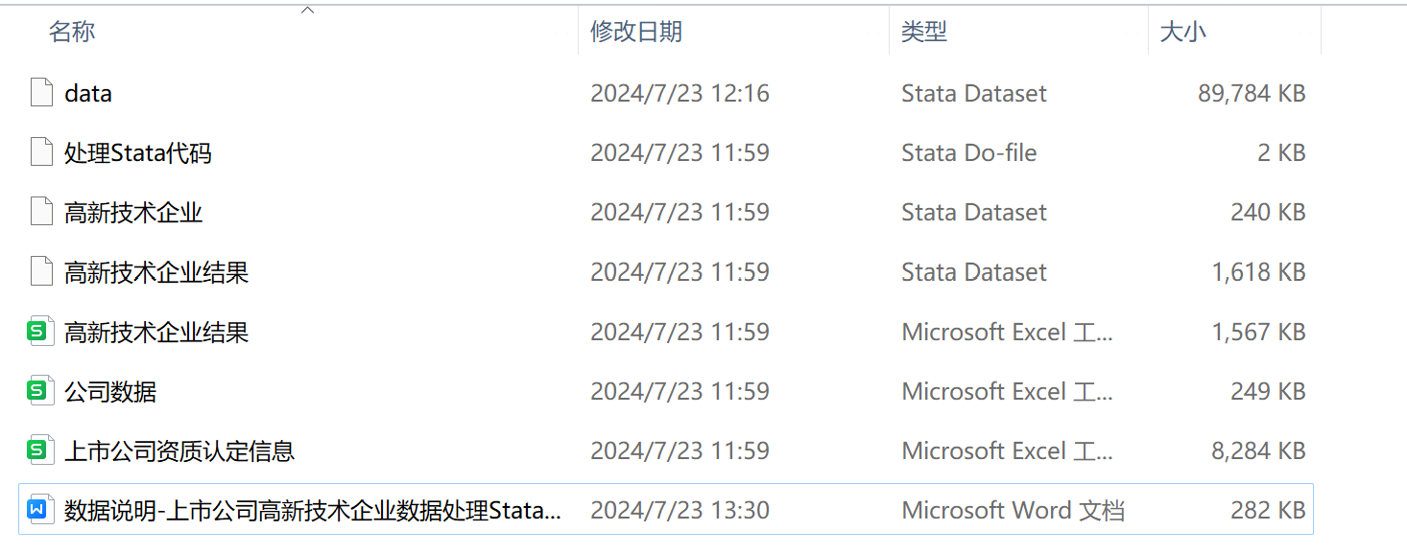
Task: Select the 上市公司资质认定信息 file name
Action: 179,450
